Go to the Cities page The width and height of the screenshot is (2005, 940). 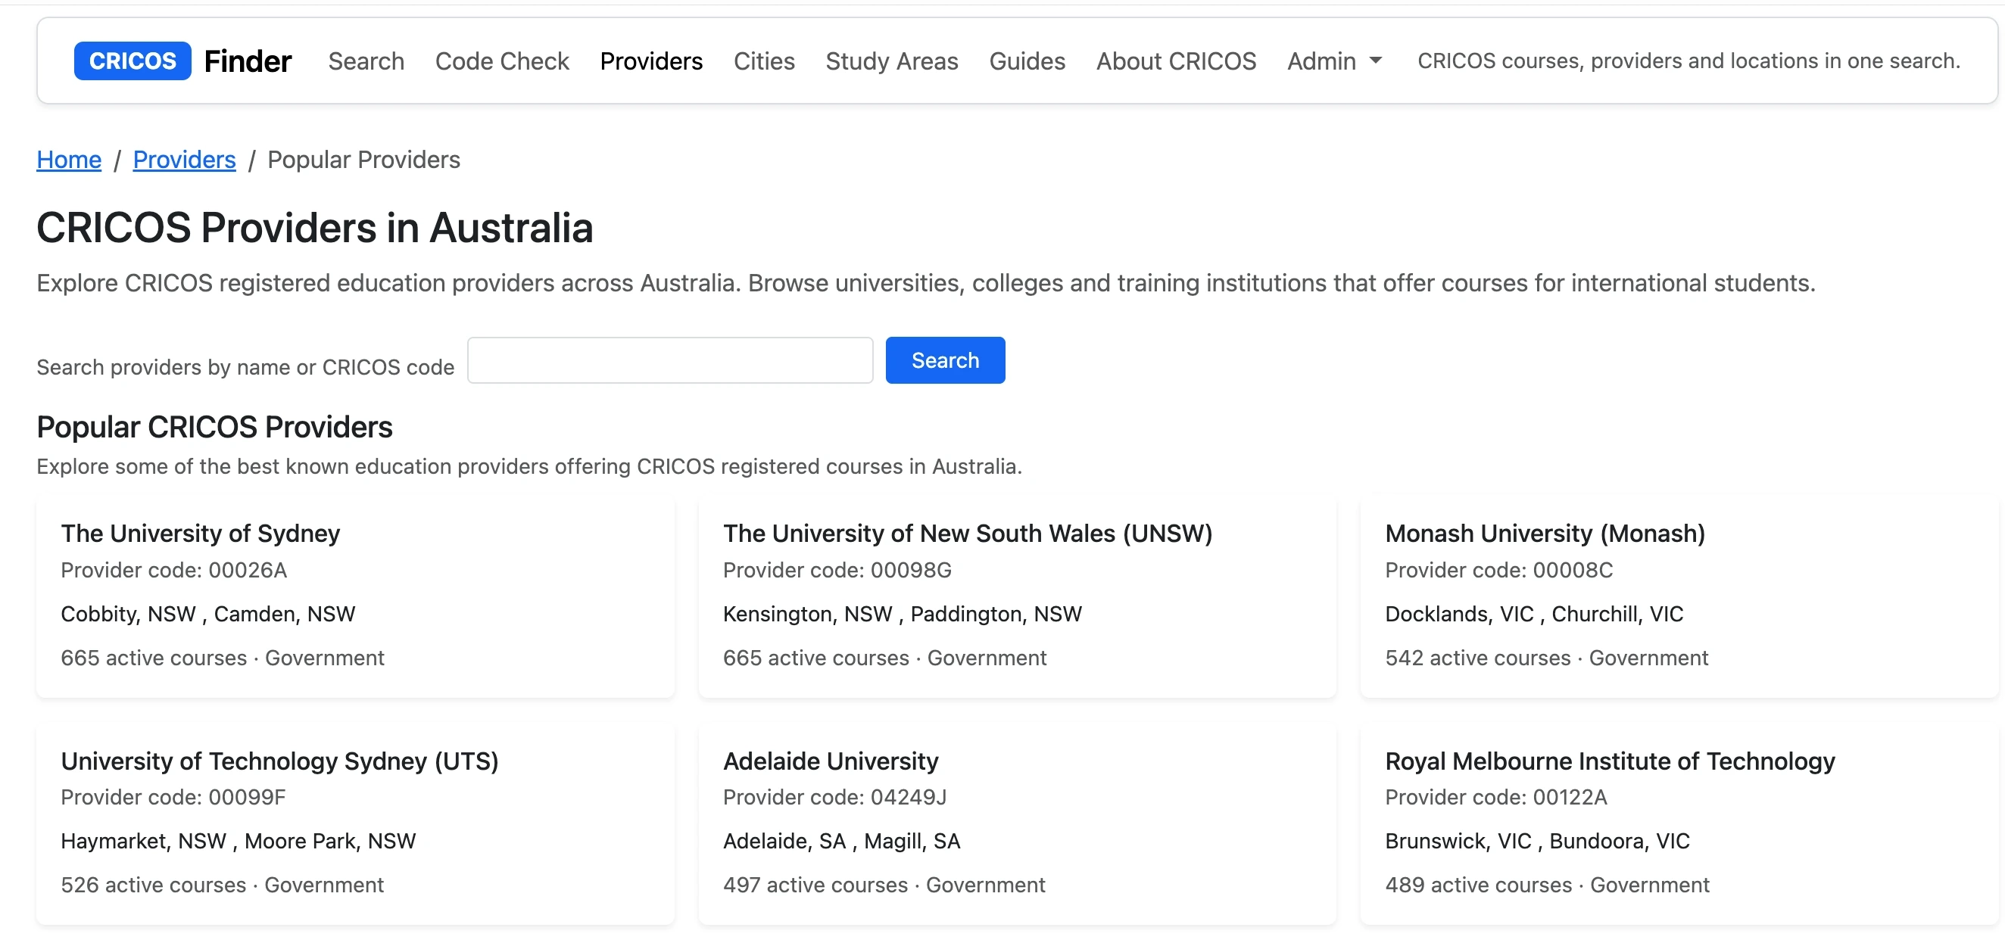pyautogui.click(x=764, y=61)
